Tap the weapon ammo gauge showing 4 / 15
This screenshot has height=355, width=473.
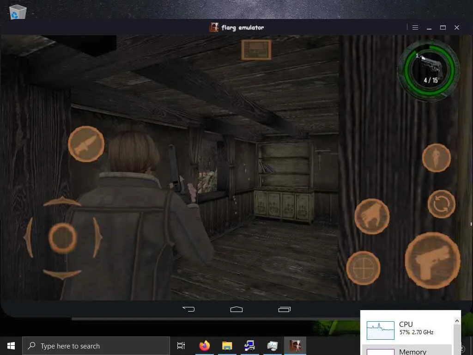(x=429, y=71)
